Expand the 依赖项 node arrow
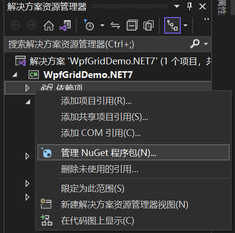This screenshot has height=233, width=235. point(27,88)
